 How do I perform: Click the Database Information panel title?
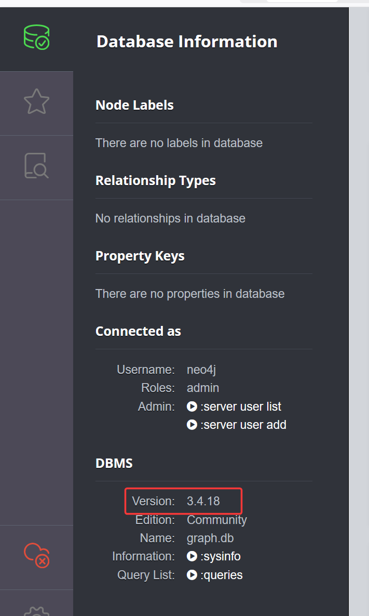coord(187,42)
